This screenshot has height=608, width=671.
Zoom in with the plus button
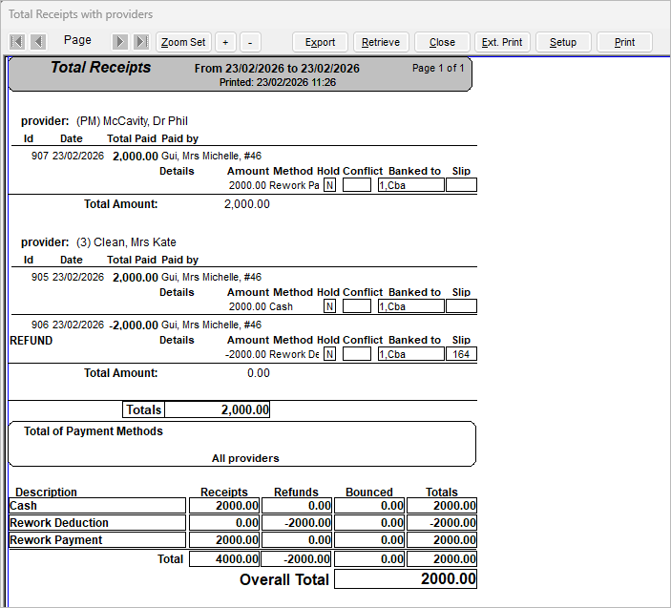225,42
